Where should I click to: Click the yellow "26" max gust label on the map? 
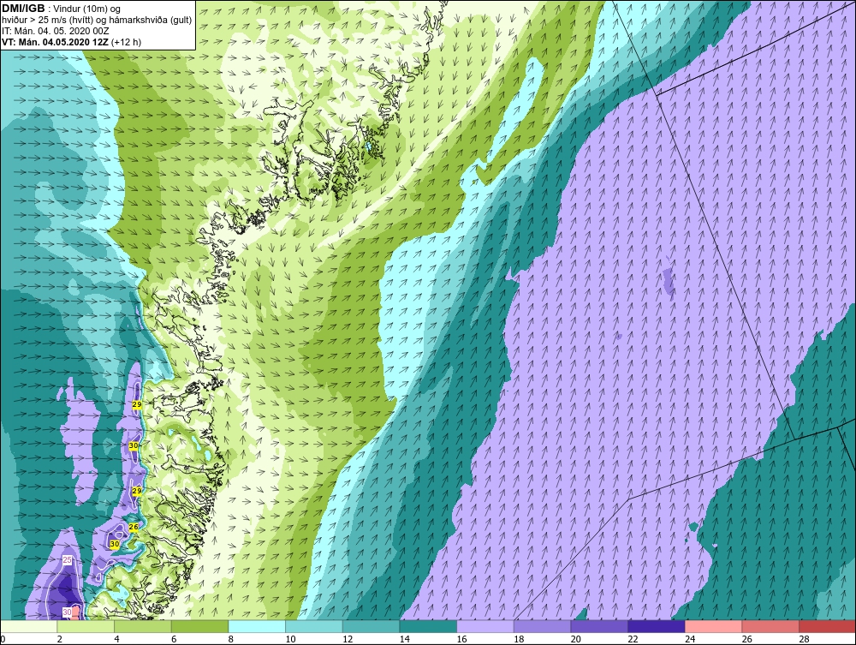[134, 527]
